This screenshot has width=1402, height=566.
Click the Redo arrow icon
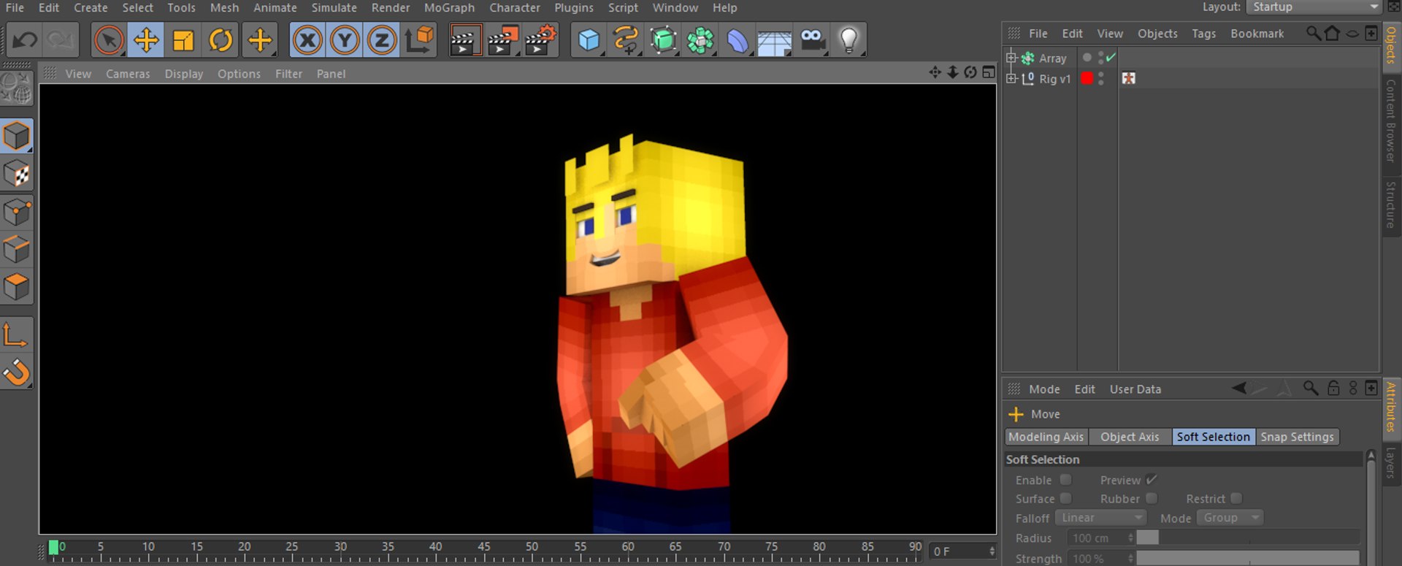(61, 39)
